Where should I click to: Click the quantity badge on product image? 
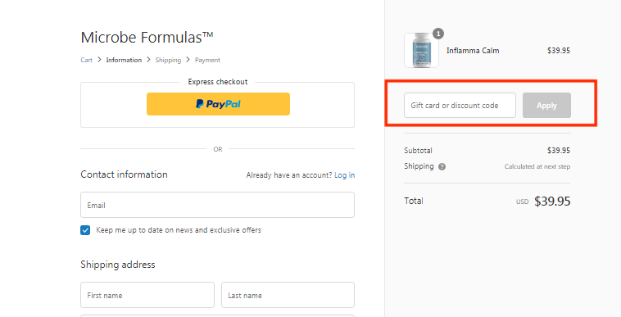coord(438,34)
